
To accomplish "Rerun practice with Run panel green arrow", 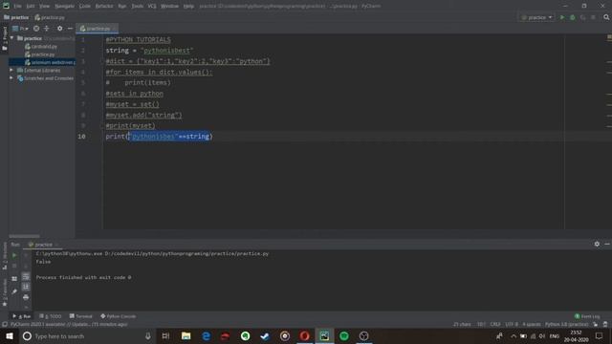I will pos(14,255).
